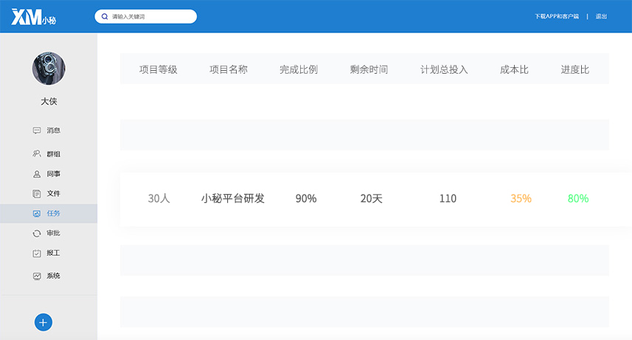Click the 消息 message bubble icon

pos(37,131)
